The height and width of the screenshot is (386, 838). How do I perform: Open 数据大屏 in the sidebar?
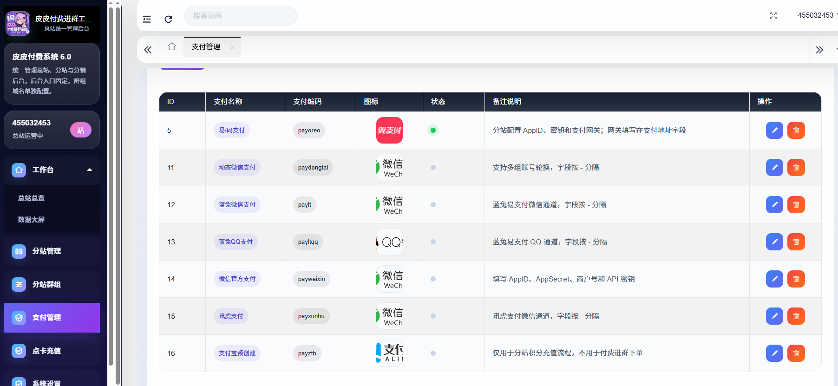pyautogui.click(x=31, y=220)
